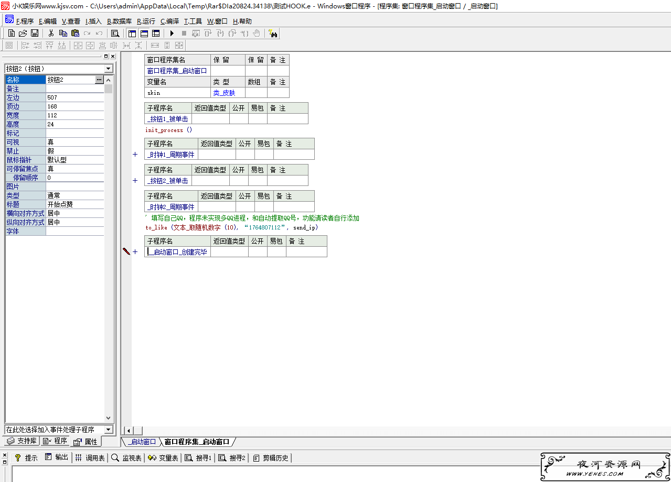Open the R.运行 menu
Image resolution: width=671 pixels, height=482 pixels.
coord(146,21)
